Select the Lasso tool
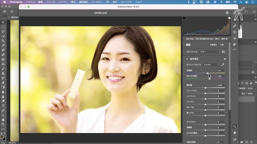The image size is (257, 144). (3, 32)
